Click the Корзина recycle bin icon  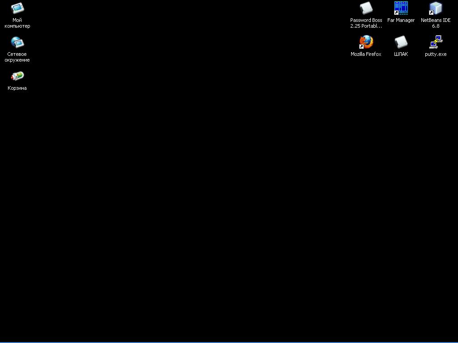(x=17, y=76)
